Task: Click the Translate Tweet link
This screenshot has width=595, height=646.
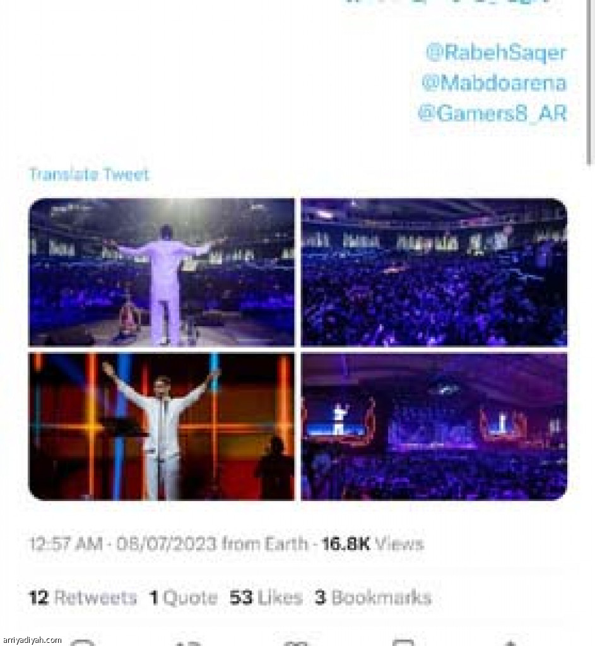Action: click(88, 175)
